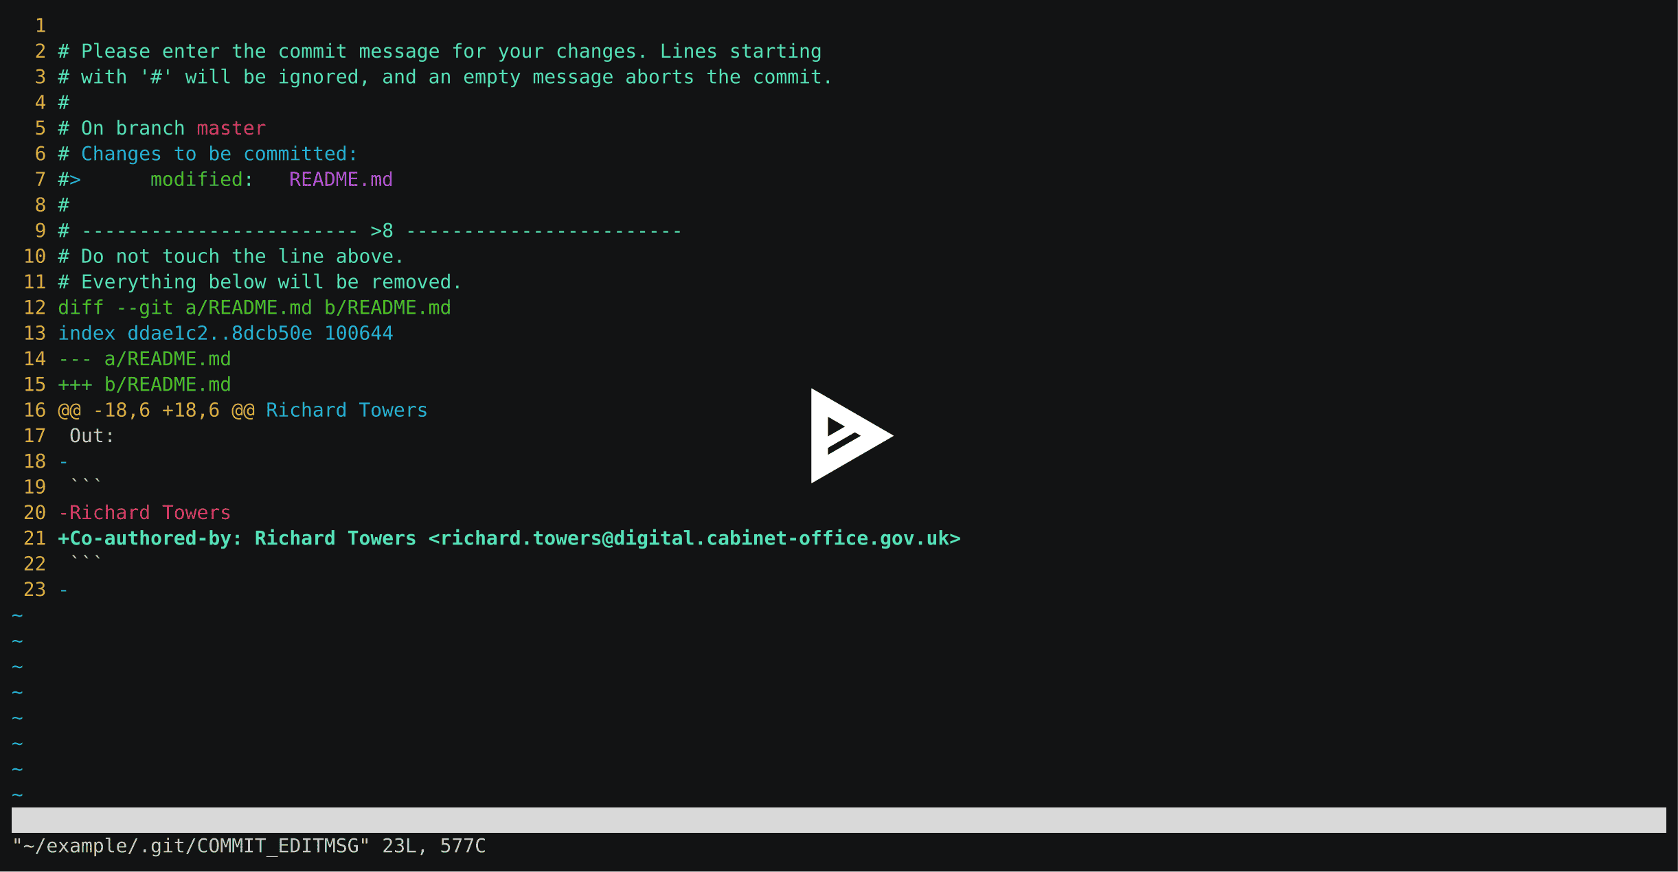The width and height of the screenshot is (1678, 872).
Task: Click the 'index ddae1c2..8dcb50e 100644' line
Action: pos(226,333)
